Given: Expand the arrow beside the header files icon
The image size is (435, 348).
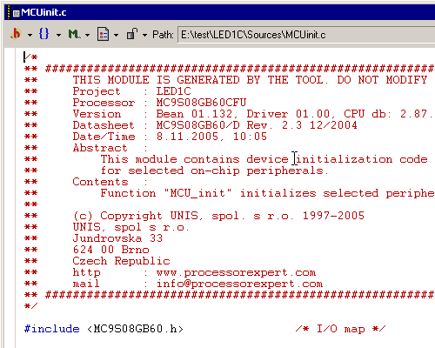Looking at the screenshot, I should [30, 35].
